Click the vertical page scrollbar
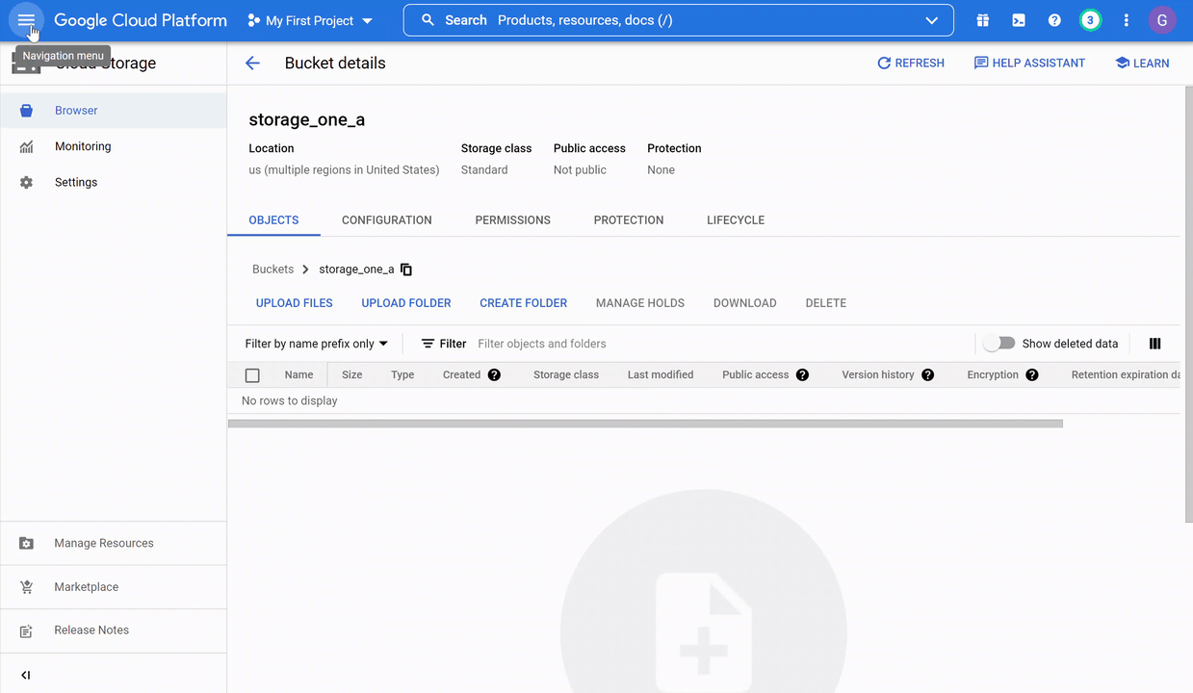The image size is (1193, 693). pos(1188,304)
